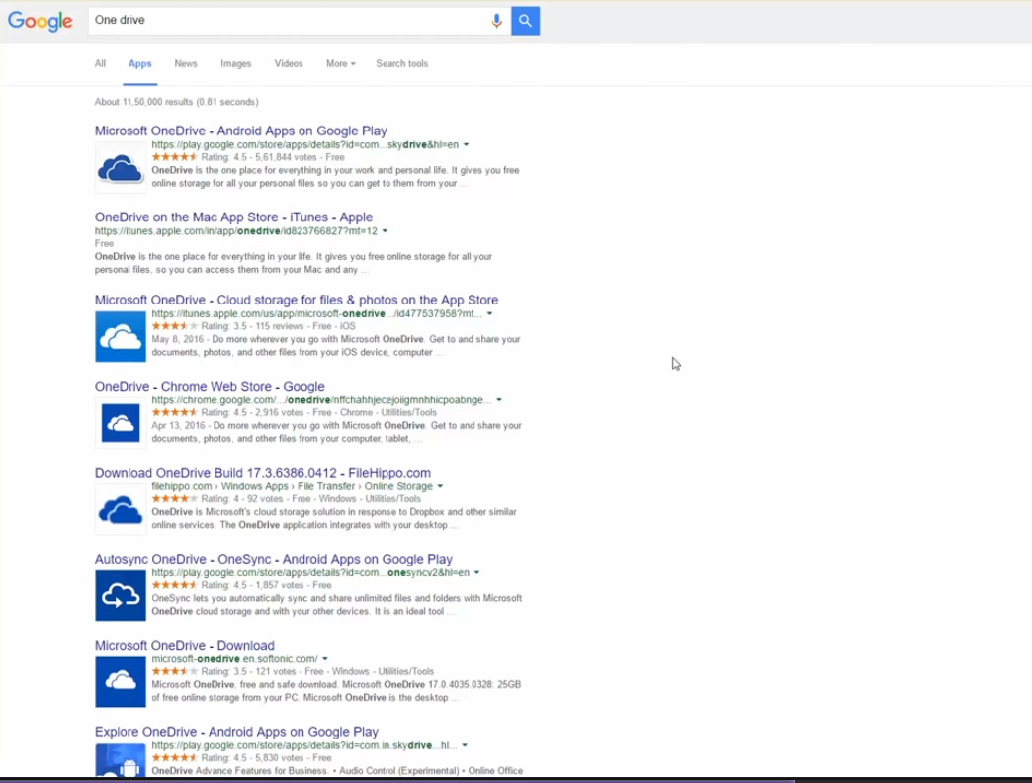The height and width of the screenshot is (783, 1032).
Task: Open the Explore OneDrive app icon
Action: pyautogui.click(x=121, y=760)
